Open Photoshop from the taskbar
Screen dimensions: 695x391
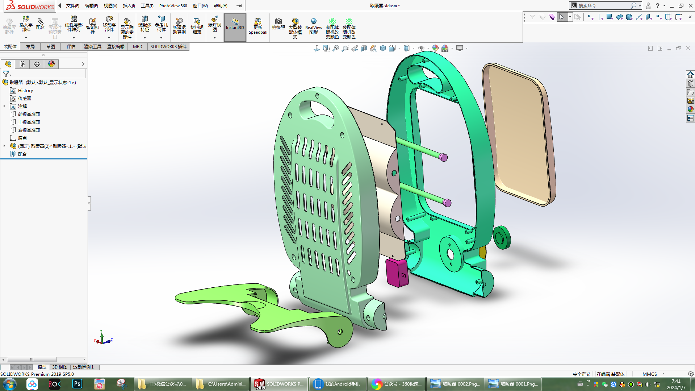77,384
